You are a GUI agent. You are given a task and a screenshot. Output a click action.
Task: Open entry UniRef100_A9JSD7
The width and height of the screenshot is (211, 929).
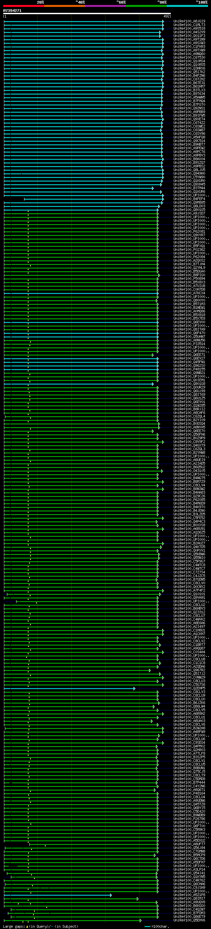coord(189,213)
